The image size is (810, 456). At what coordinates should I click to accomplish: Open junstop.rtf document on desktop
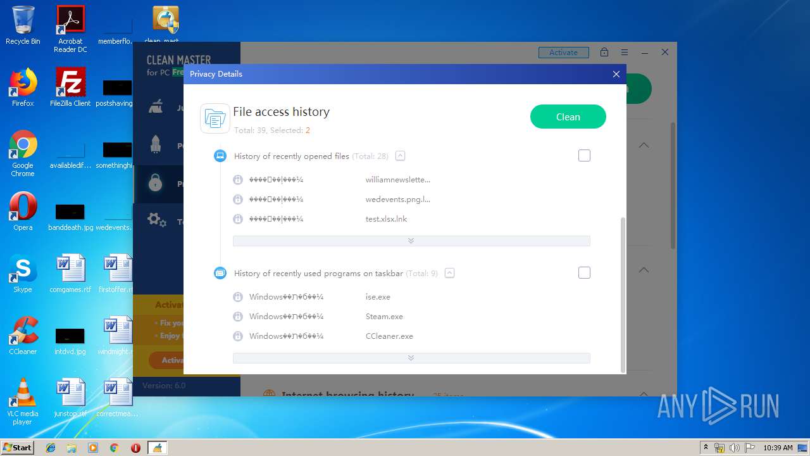click(70, 398)
